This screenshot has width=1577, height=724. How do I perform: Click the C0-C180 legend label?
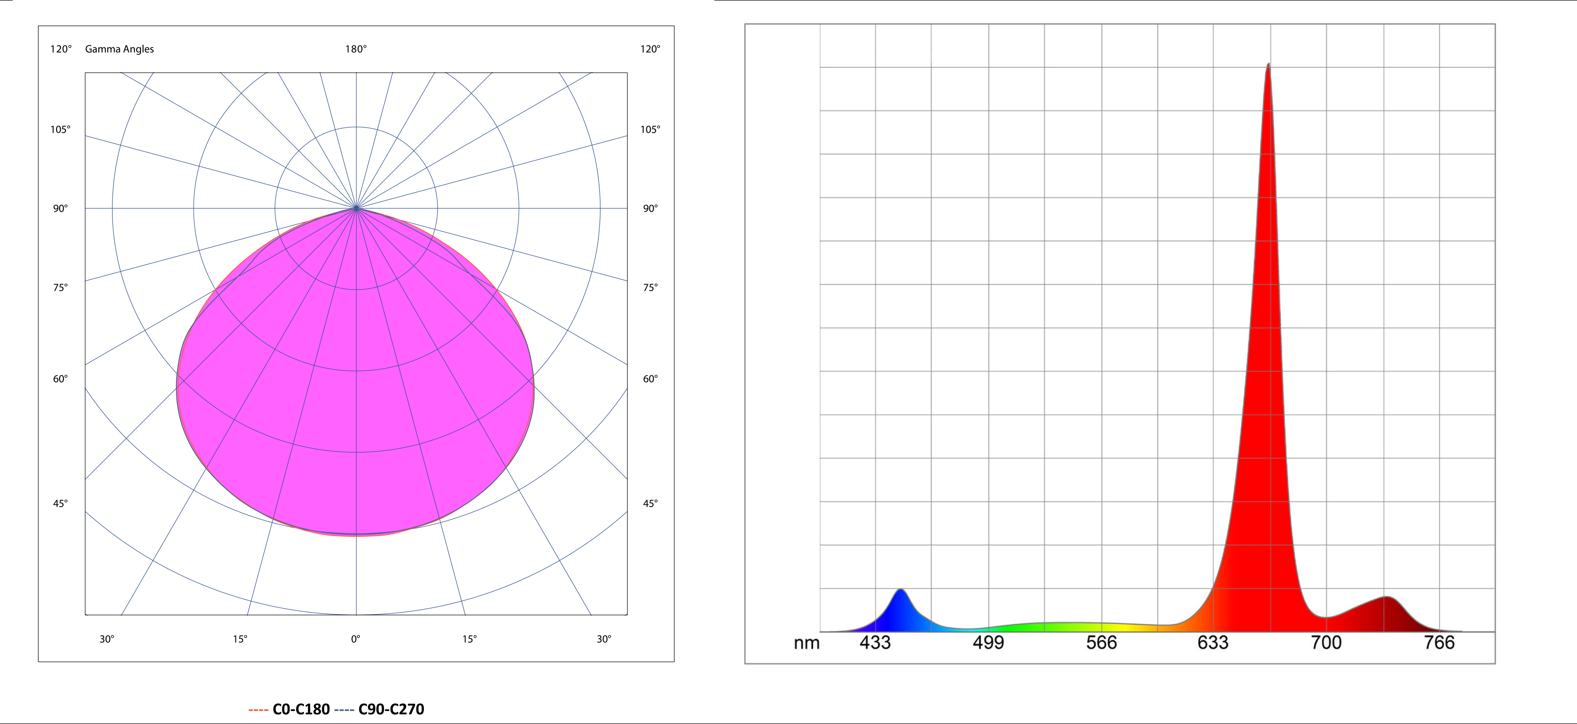(x=300, y=709)
